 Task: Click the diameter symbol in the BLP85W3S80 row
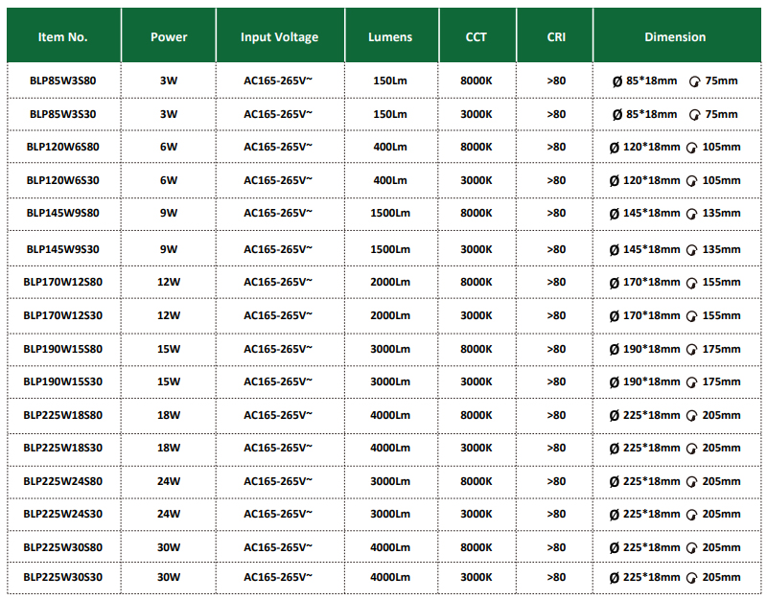click(x=617, y=81)
